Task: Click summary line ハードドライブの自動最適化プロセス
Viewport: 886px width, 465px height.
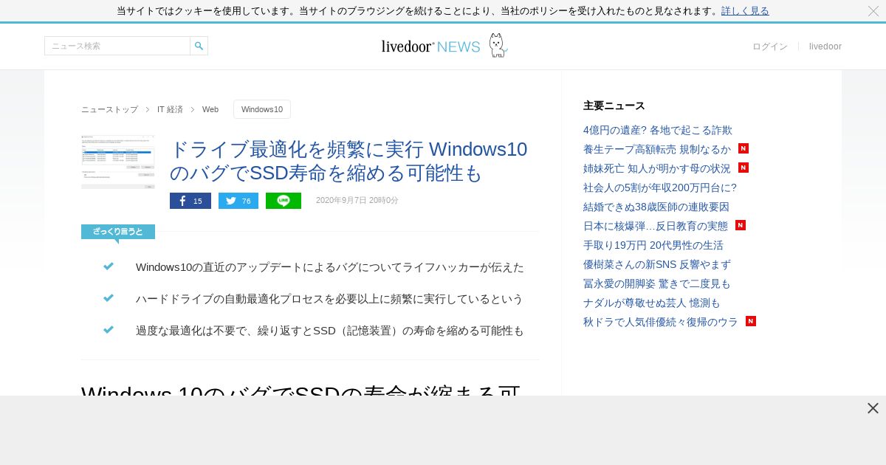Action: point(329,299)
